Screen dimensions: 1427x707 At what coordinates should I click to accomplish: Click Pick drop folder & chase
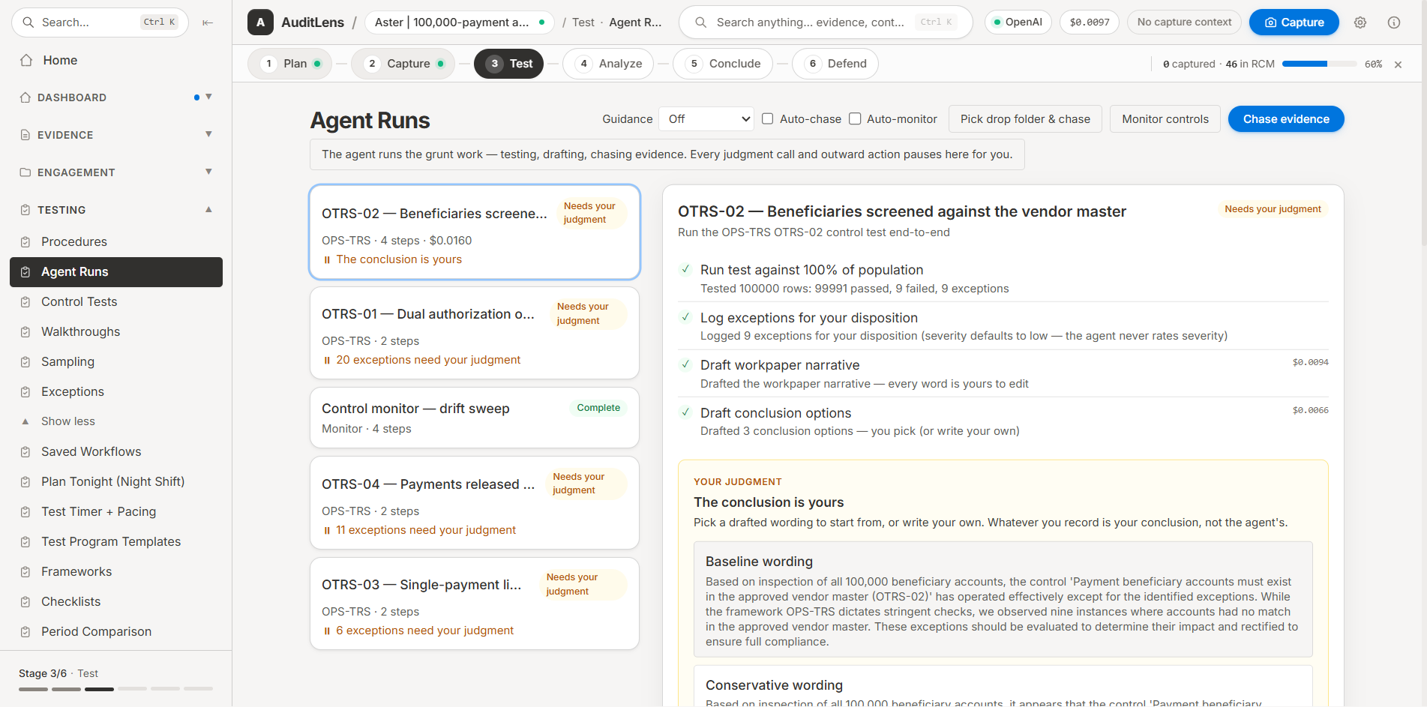[1025, 119]
